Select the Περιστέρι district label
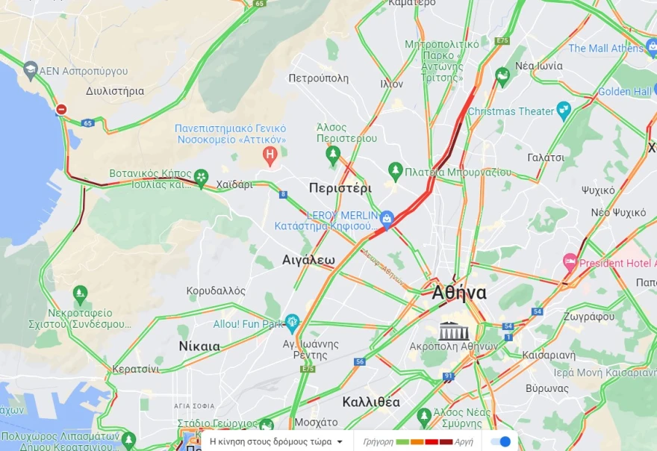The image size is (657, 451). point(340,189)
